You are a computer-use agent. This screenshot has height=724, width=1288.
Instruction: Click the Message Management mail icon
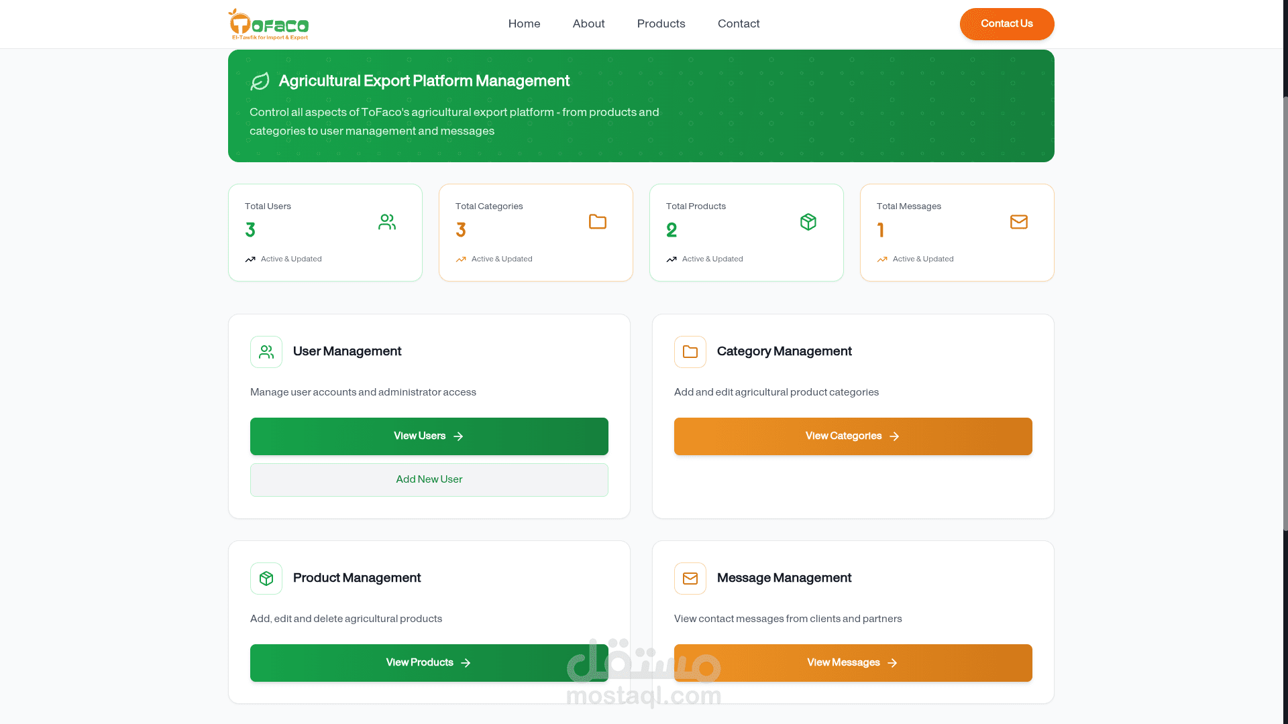tap(690, 579)
